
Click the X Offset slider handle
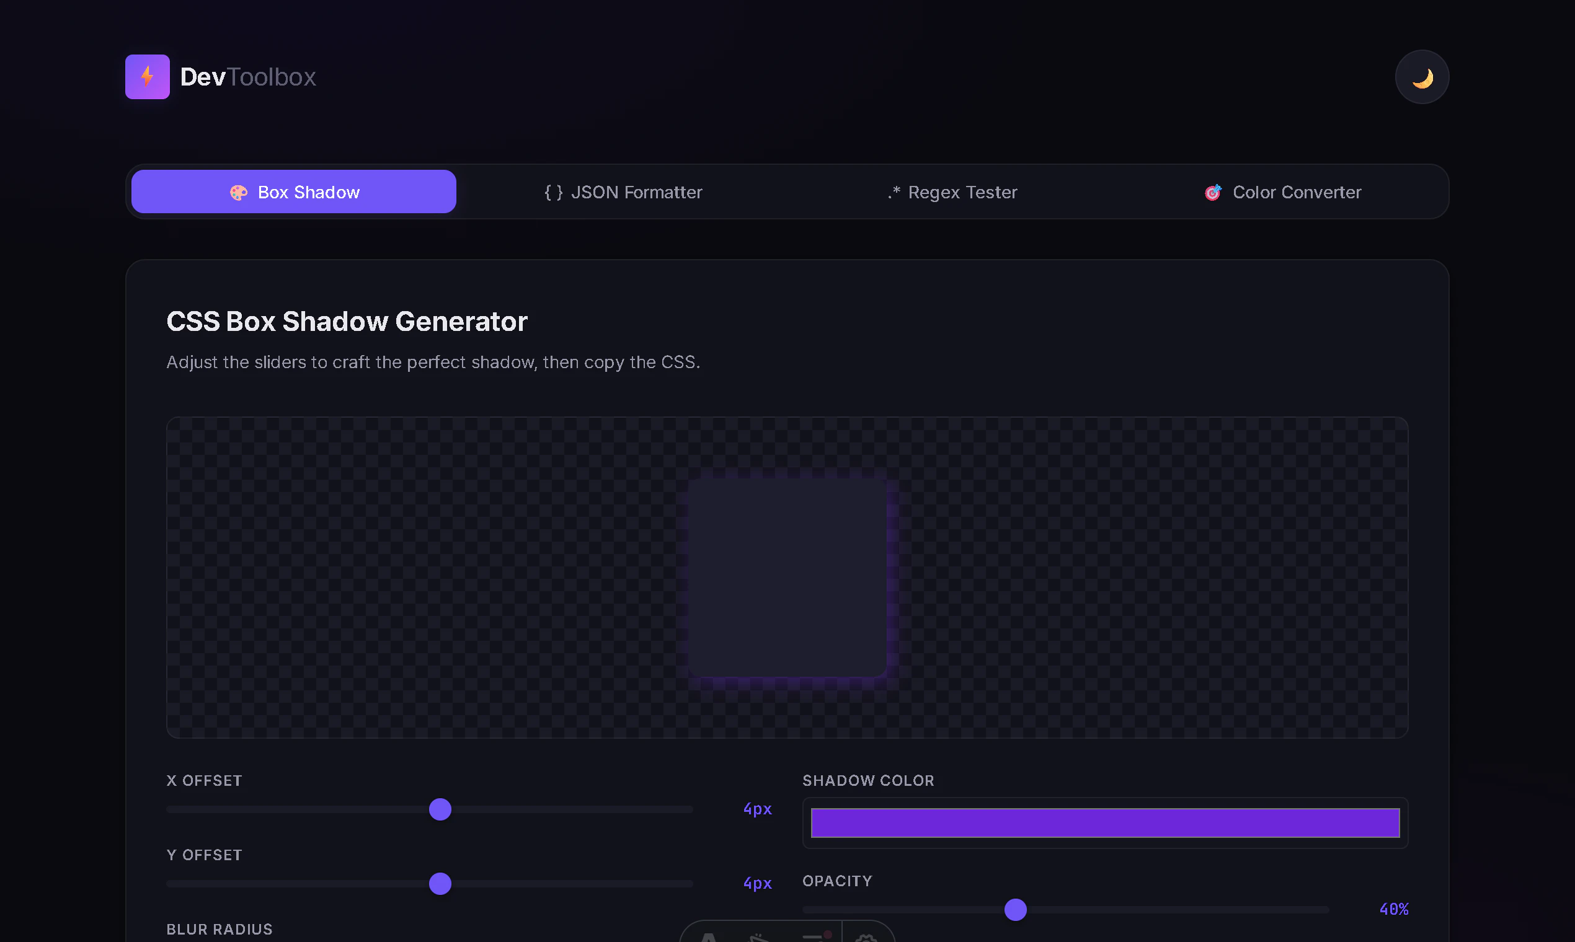pos(440,809)
